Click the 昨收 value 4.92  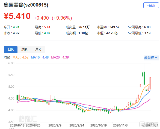click(x=16, y=33)
